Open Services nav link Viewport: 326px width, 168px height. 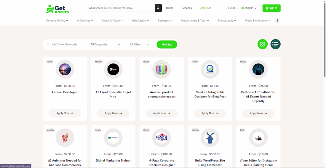tap(187, 8)
